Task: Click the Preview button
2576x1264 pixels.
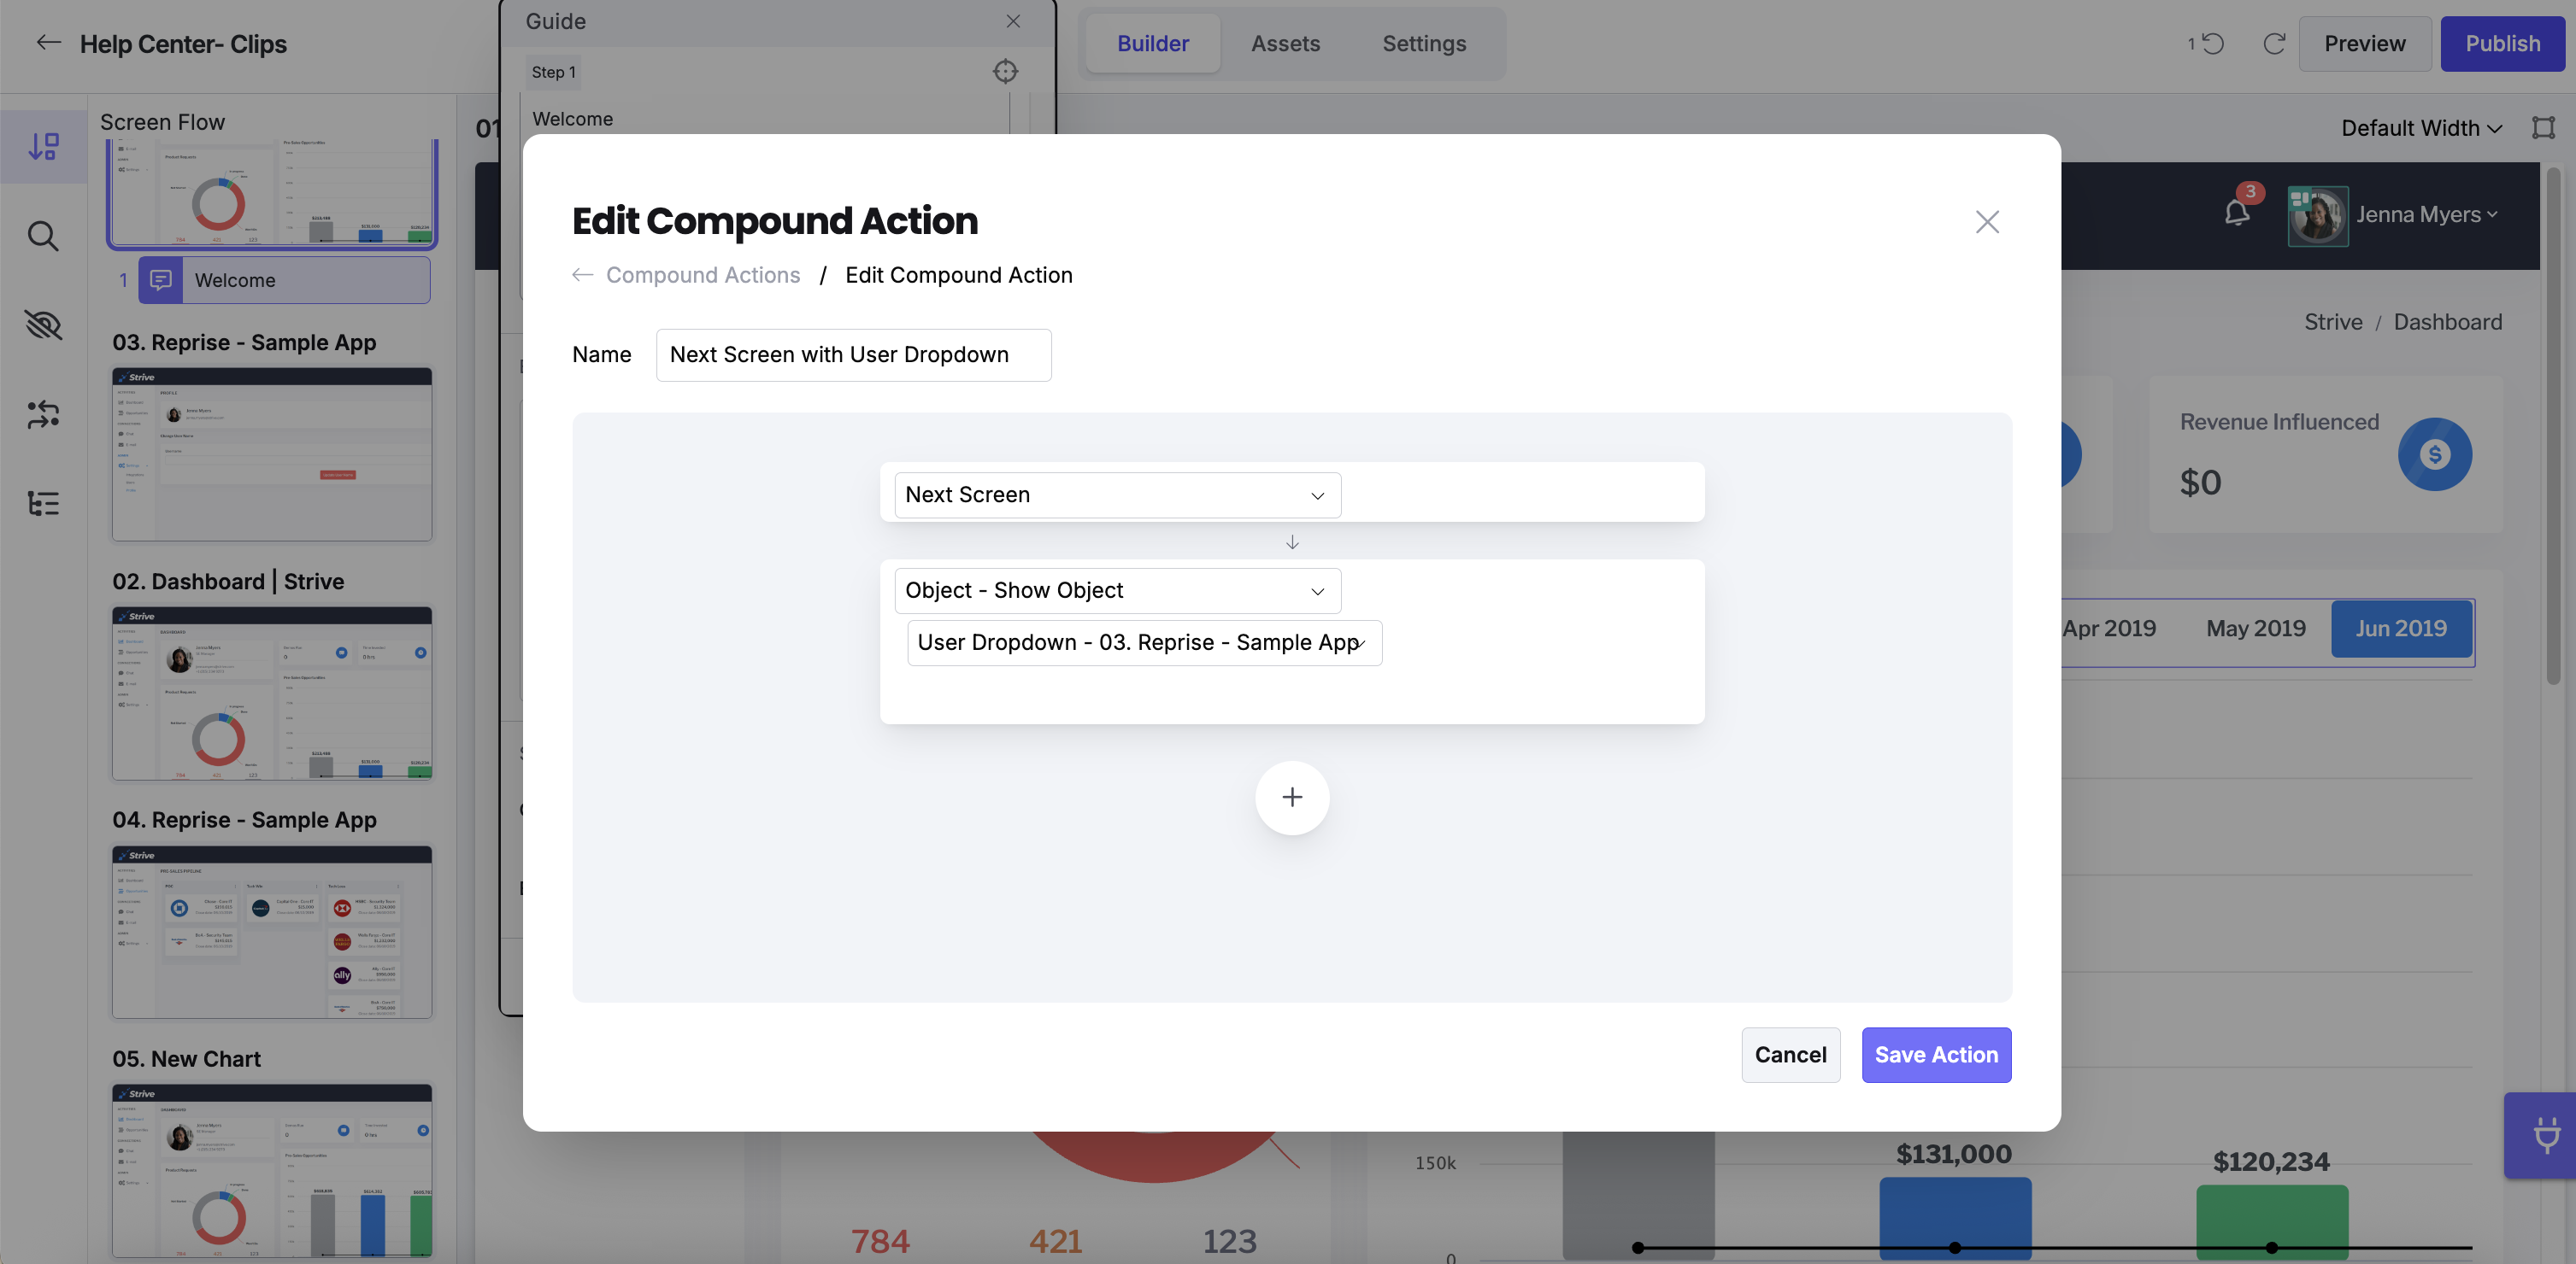Action: pos(2364,43)
